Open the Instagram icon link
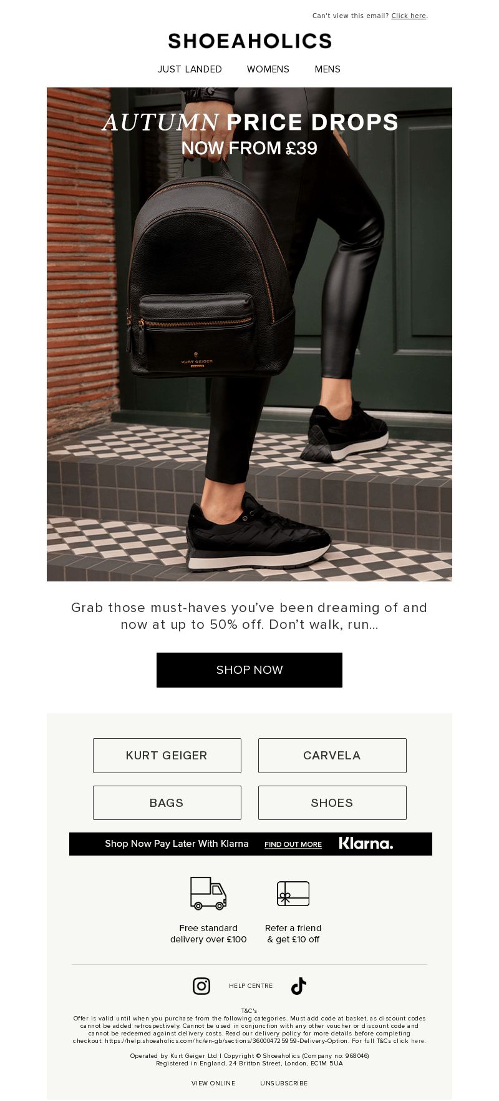The width and height of the screenshot is (499, 1101). coord(201,985)
